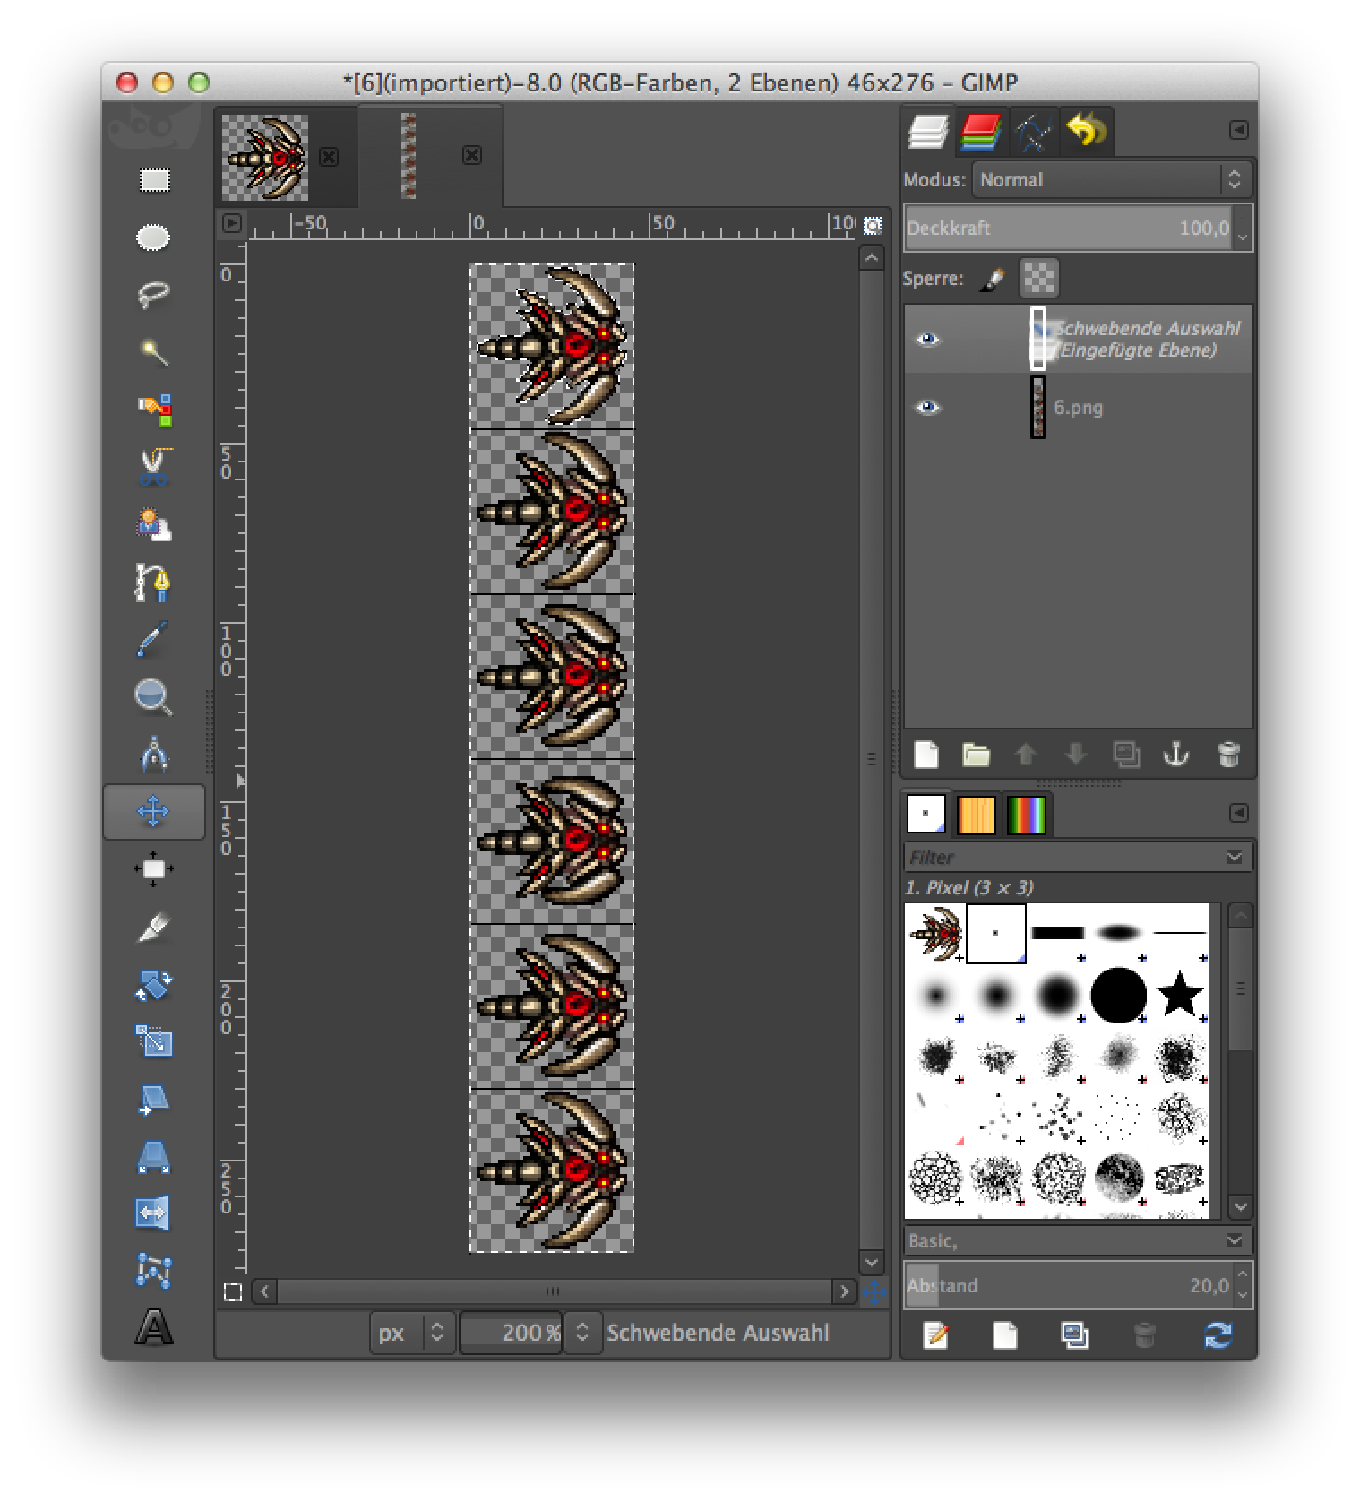The height and width of the screenshot is (1502, 1360).
Task: Delete the current layer with trash icon
Action: coord(1229,755)
